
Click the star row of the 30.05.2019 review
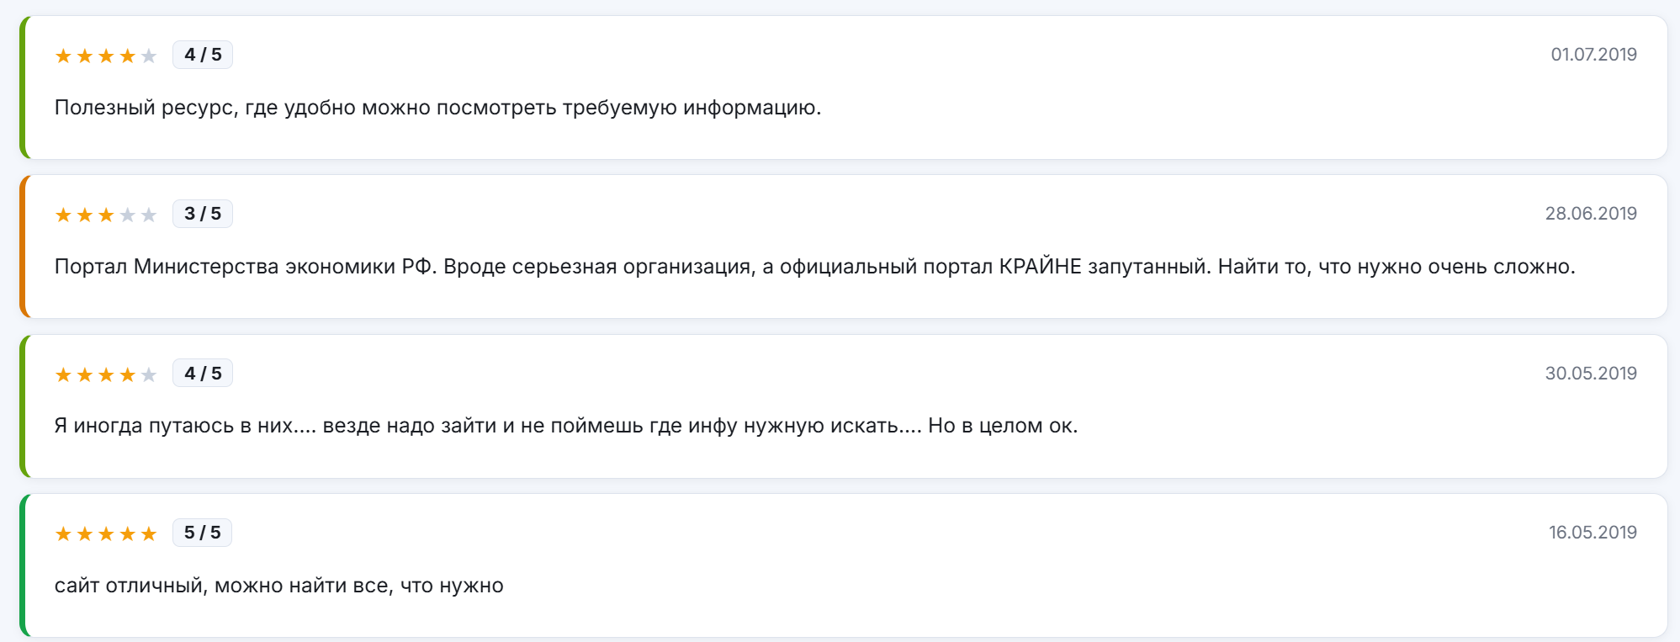[106, 374]
